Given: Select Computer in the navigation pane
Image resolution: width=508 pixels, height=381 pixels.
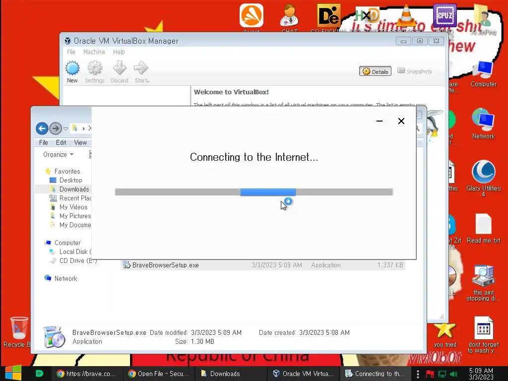Looking at the screenshot, I should 67,243.
